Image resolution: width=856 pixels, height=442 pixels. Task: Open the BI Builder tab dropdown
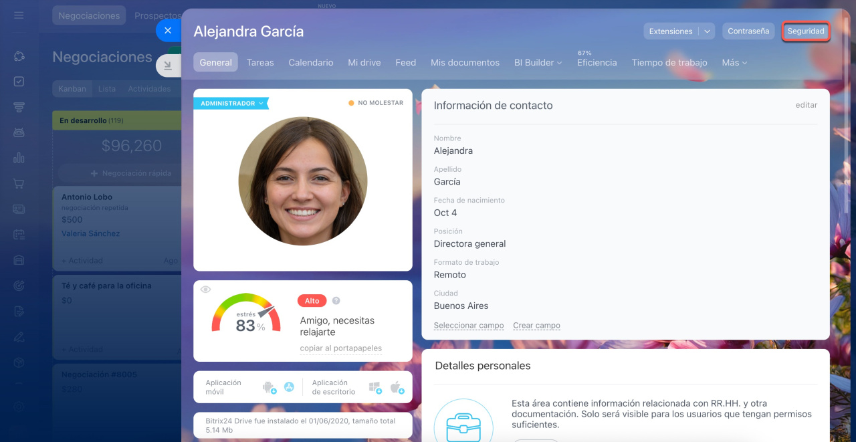coord(538,62)
